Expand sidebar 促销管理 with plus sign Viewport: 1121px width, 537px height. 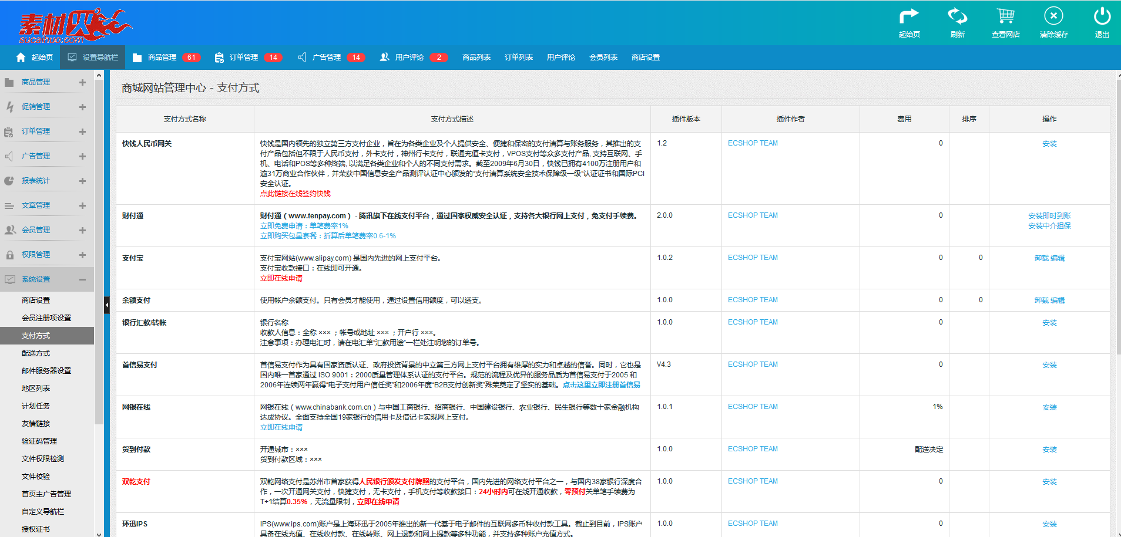82,107
